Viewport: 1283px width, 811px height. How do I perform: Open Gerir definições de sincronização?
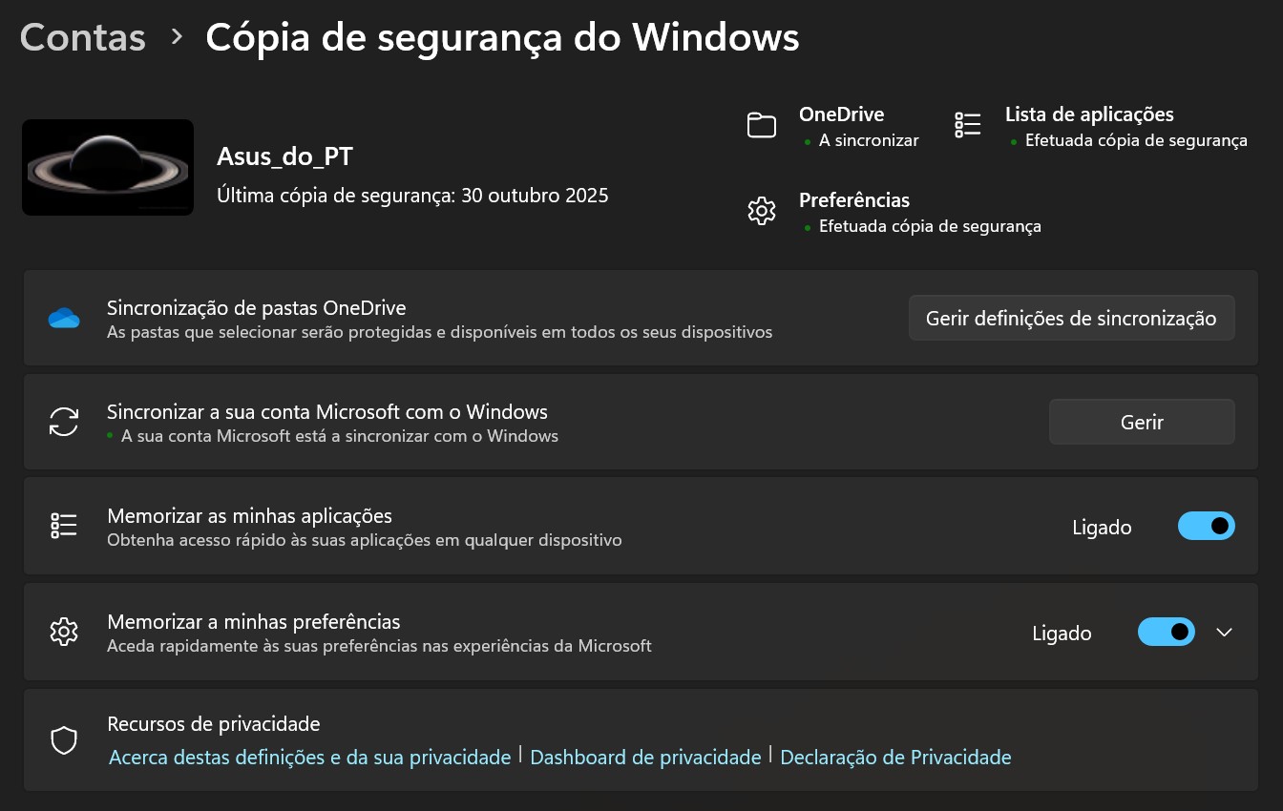[1071, 318]
